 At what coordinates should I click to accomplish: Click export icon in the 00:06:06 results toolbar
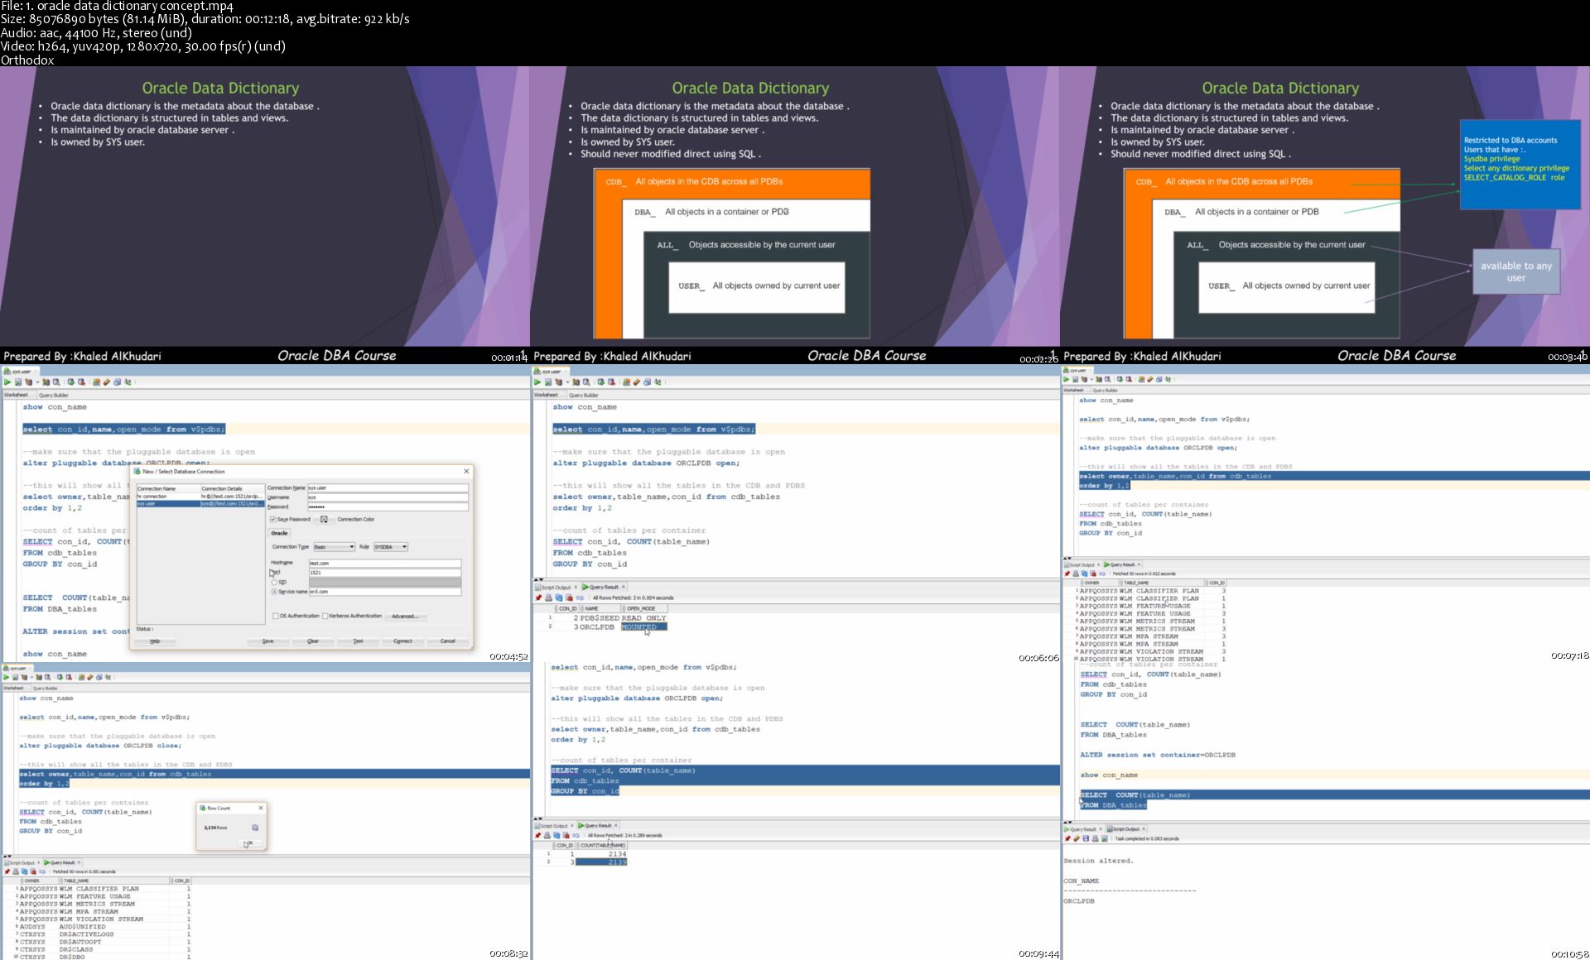point(559,598)
